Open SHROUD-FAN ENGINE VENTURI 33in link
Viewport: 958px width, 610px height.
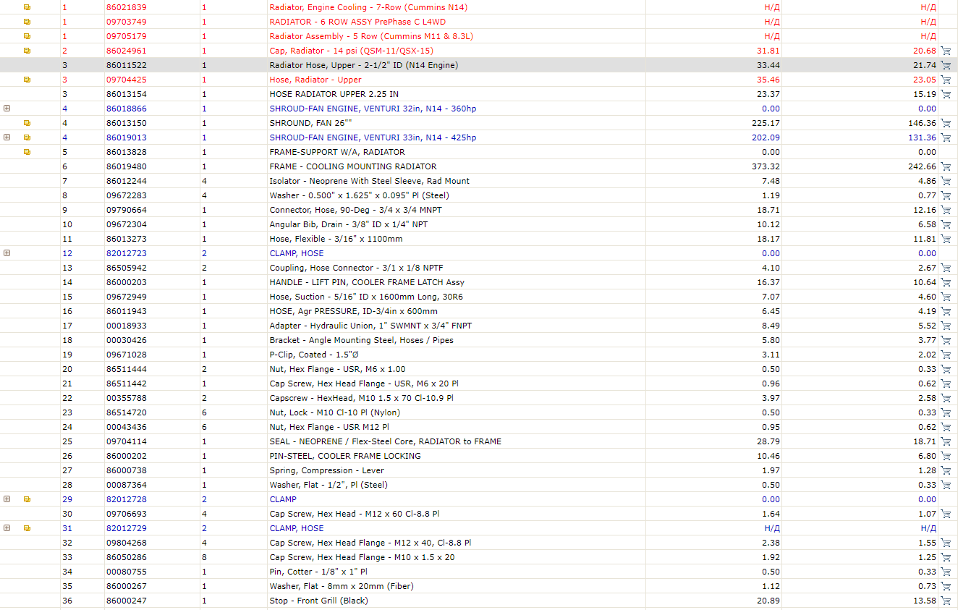[373, 137]
